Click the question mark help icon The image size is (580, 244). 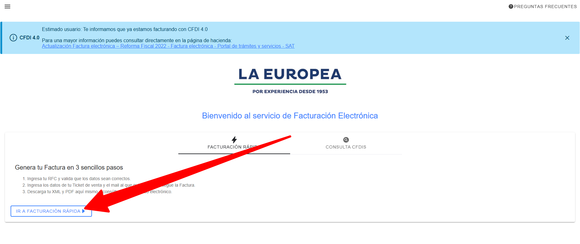(x=511, y=7)
